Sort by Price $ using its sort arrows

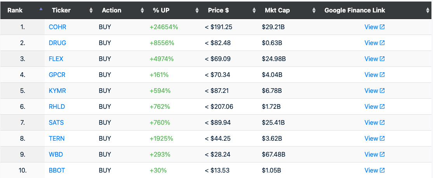[254, 10]
